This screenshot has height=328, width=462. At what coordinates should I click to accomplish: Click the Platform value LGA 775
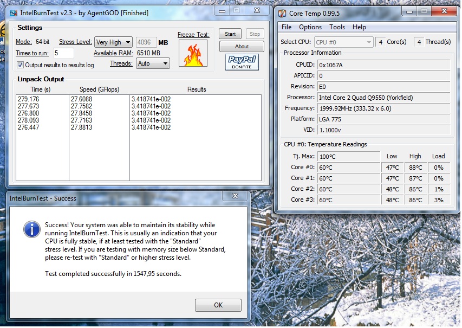tap(383, 119)
